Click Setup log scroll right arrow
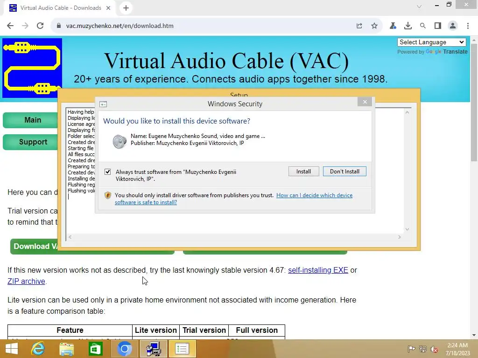 [400, 237]
